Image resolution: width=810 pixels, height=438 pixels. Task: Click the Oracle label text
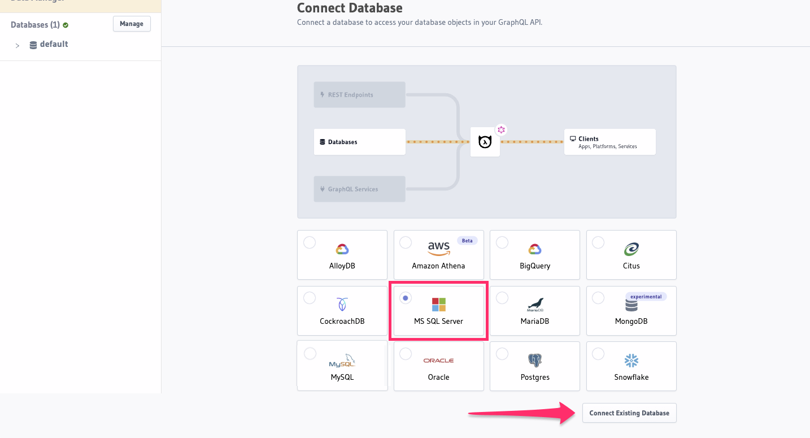[x=439, y=377]
